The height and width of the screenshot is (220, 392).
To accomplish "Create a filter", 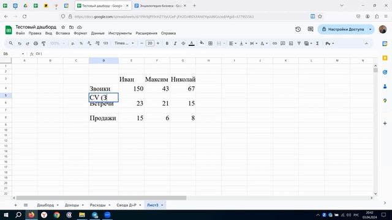I will tap(299, 43).
